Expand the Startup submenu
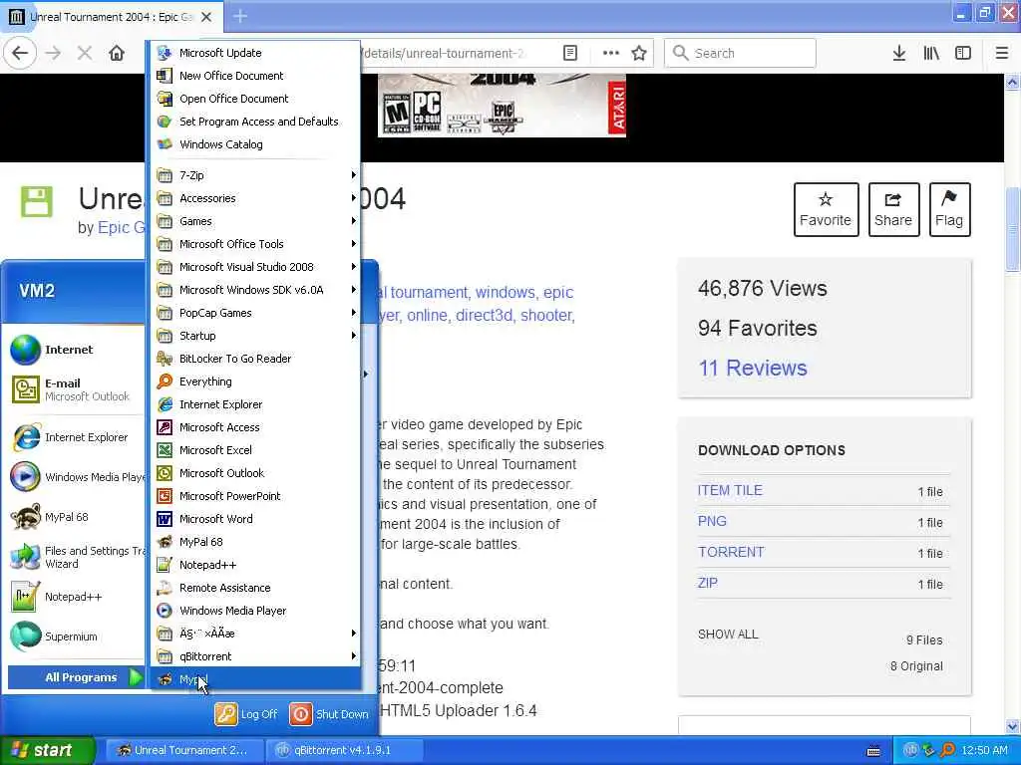Image resolution: width=1021 pixels, height=765 pixels. click(x=255, y=335)
